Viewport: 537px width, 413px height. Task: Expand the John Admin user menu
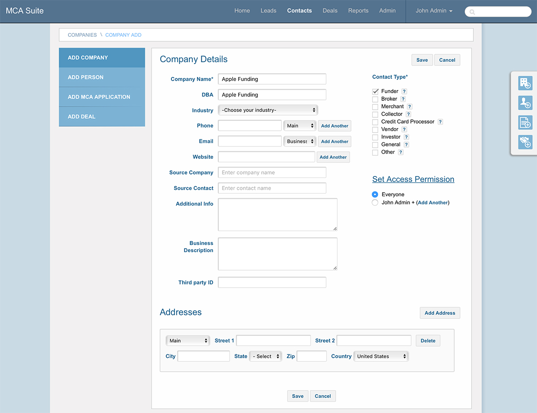(434, 11)
